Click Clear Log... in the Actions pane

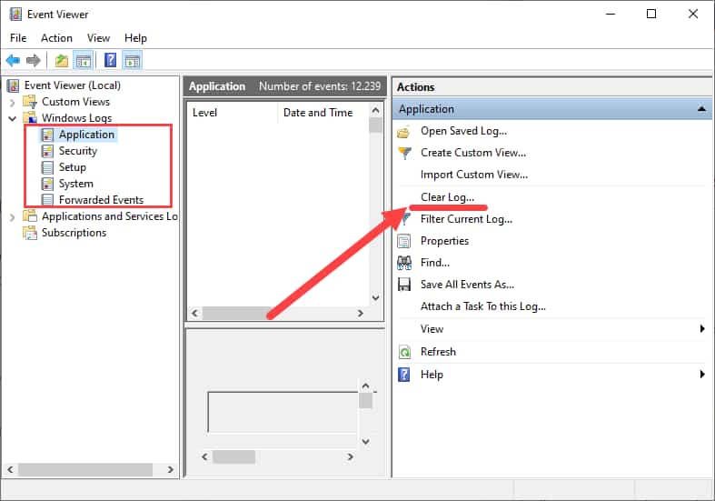(x=447, y=196)
